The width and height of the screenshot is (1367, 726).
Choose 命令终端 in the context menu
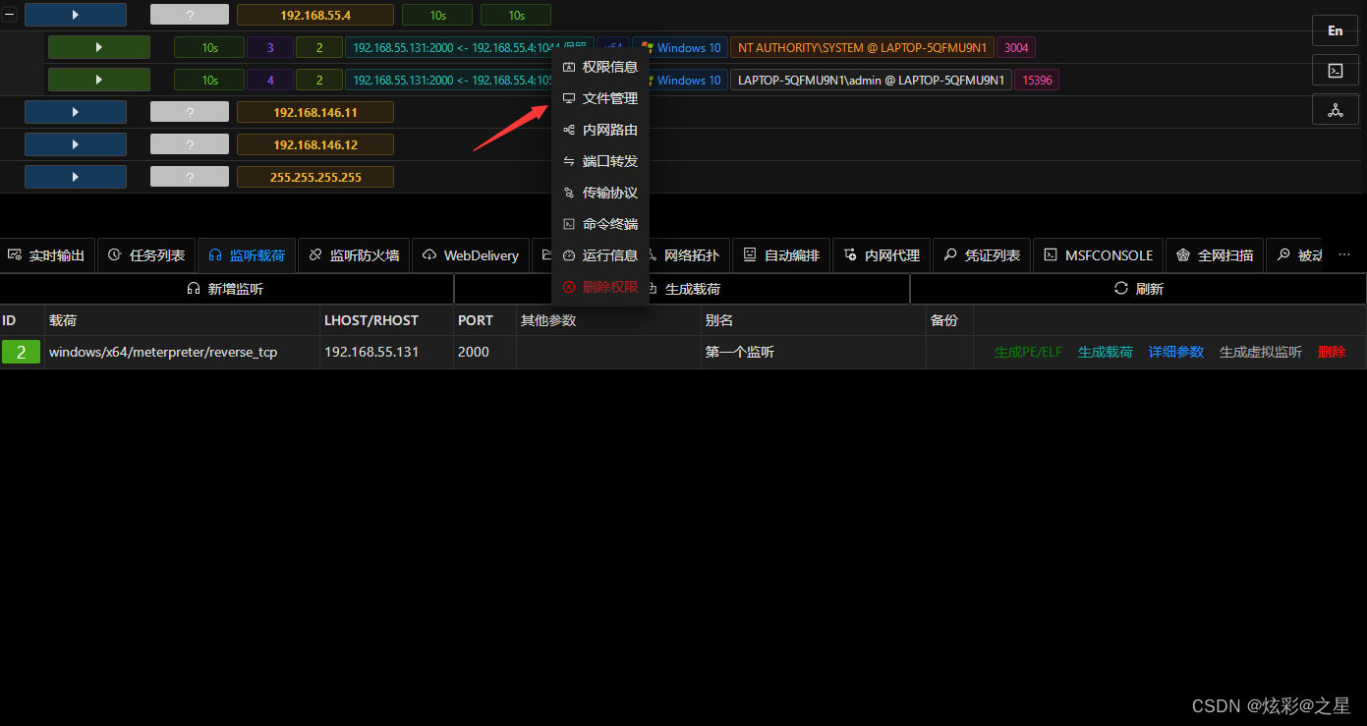pos(600,224)
